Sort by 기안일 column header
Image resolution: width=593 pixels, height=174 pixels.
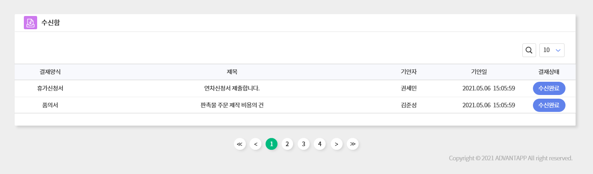pyautogui.click(x=479, y=72)
